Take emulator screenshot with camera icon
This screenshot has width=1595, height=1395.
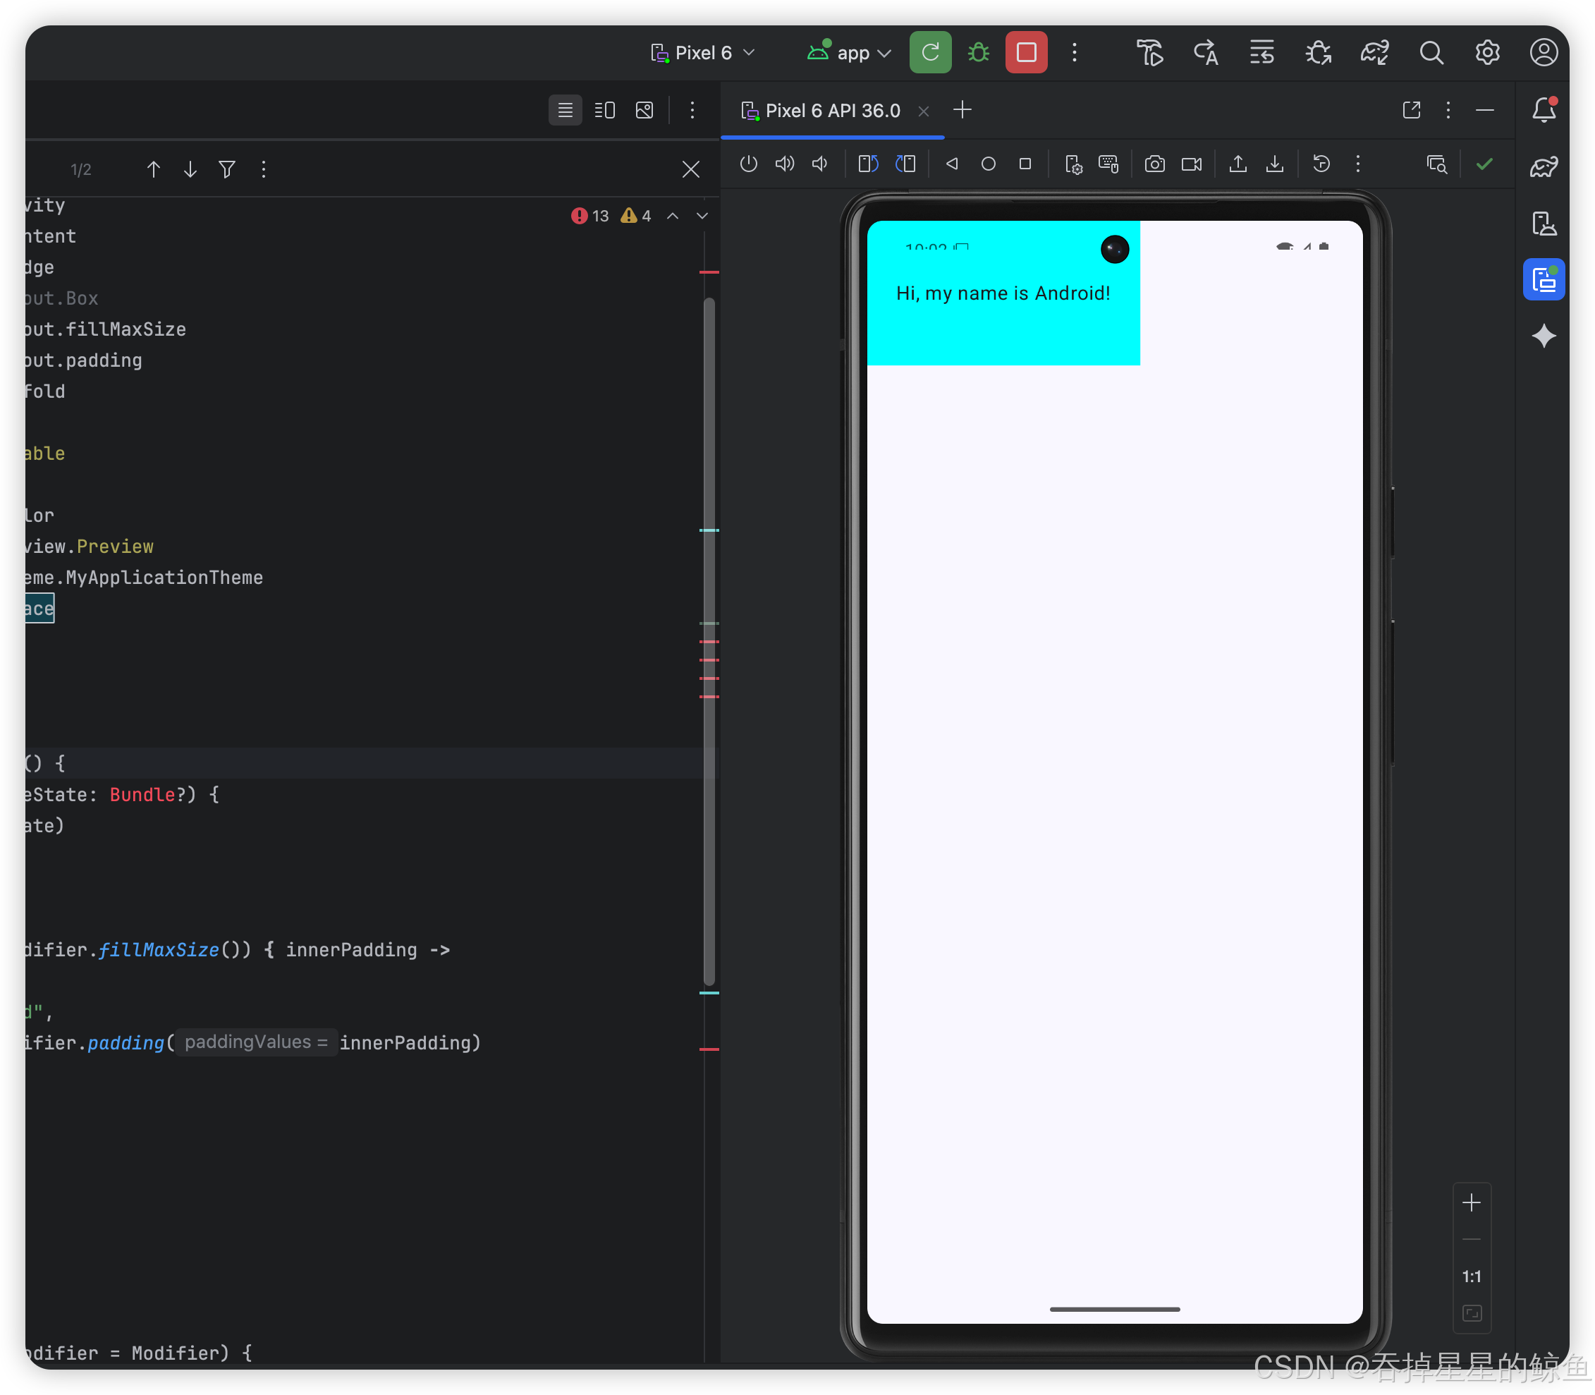point(1154,164)
